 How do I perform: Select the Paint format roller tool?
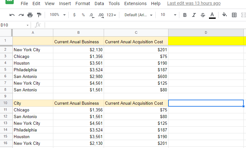coord(39,15)
